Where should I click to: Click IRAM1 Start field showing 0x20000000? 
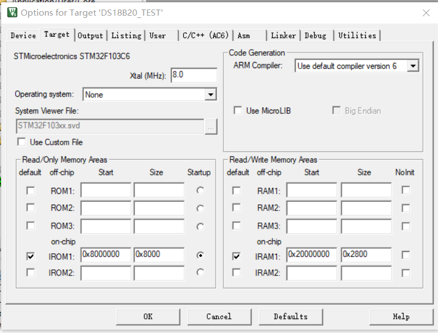312,255
